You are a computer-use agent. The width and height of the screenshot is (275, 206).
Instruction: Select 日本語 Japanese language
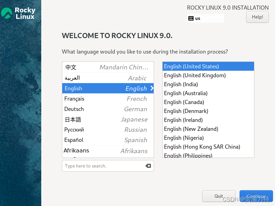[x=108, y=119]
